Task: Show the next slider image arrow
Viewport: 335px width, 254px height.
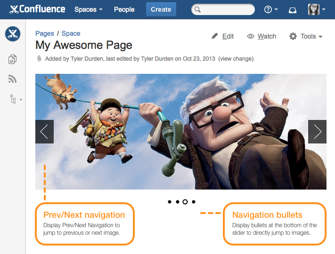Action: 317,132
